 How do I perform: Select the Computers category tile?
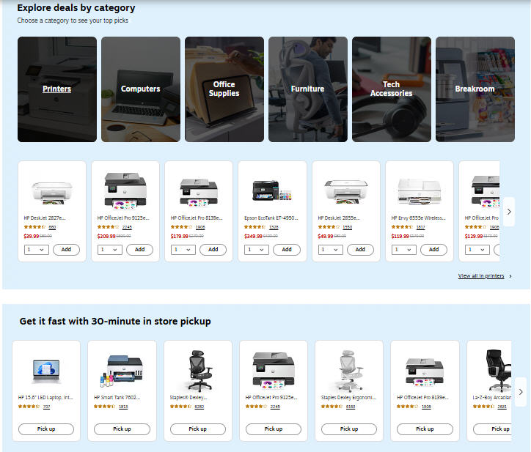140,89
